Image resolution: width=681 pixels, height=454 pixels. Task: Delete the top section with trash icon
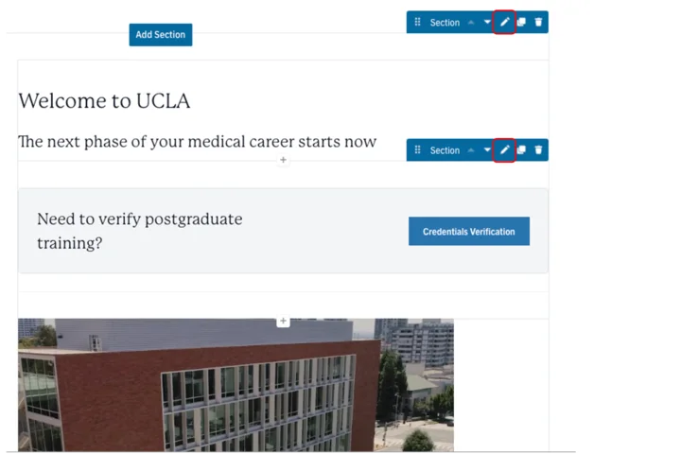538,22
